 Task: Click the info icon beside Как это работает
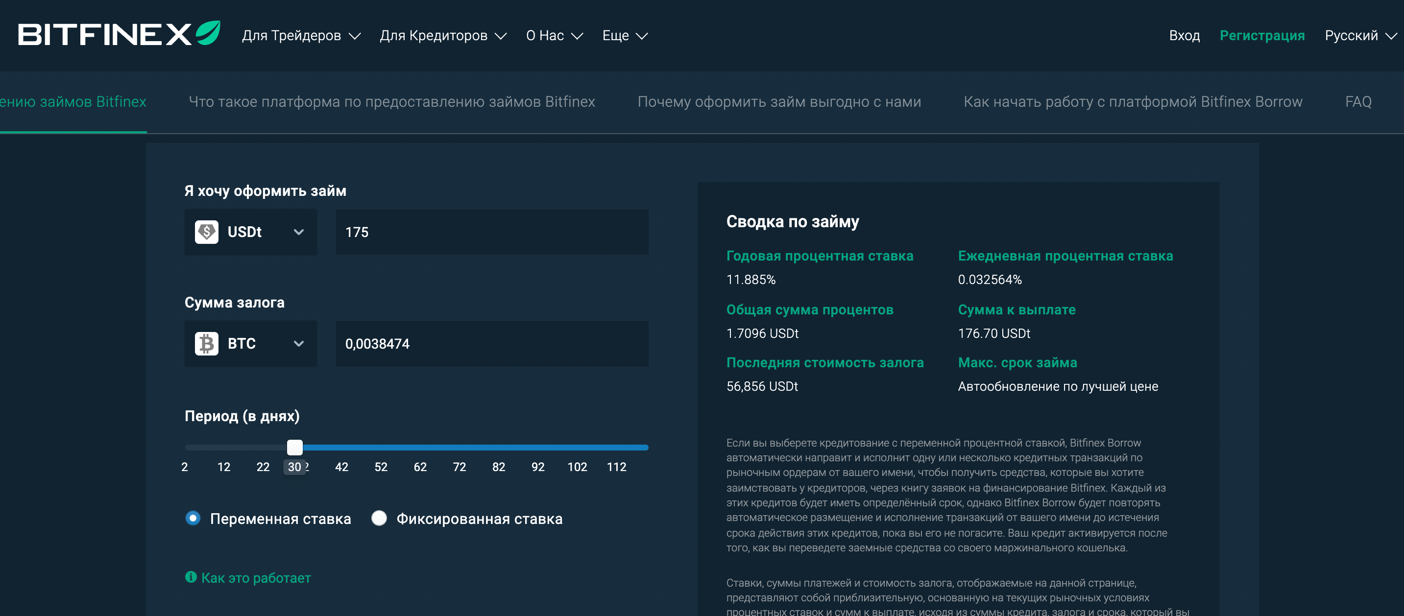click(191, 577)
